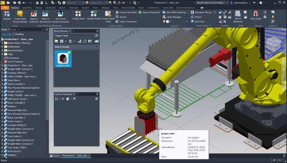Open in AutoCAD
Image resolution: width=287 pixels, height=163 pixels.
[x=34, y=17]
